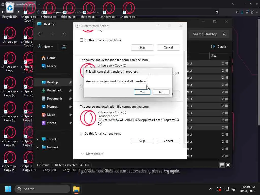The width and height of the screenshot is (260, 195).
Task: Click the Skip button above the Copy (5) section
Action: click(x=142, y=47)
